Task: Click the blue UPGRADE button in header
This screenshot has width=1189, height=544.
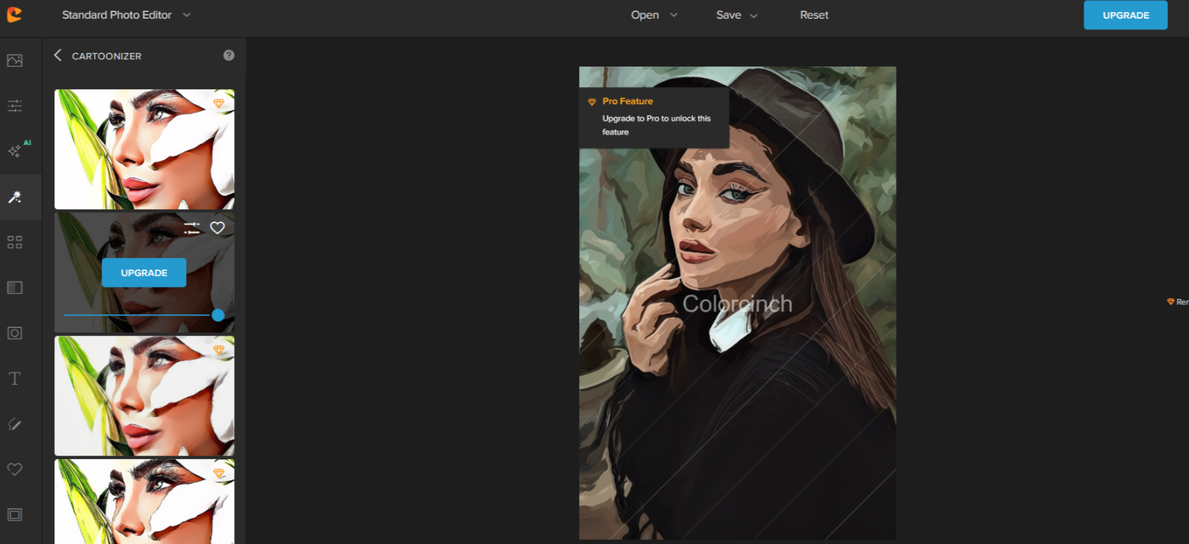Action: [x=1125, y=15]
